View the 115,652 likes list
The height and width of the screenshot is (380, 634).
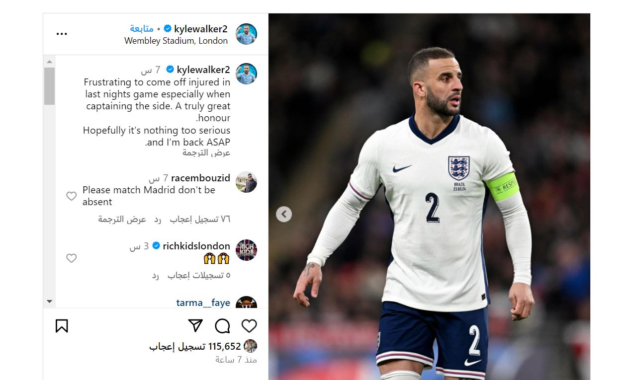point(195,346)
